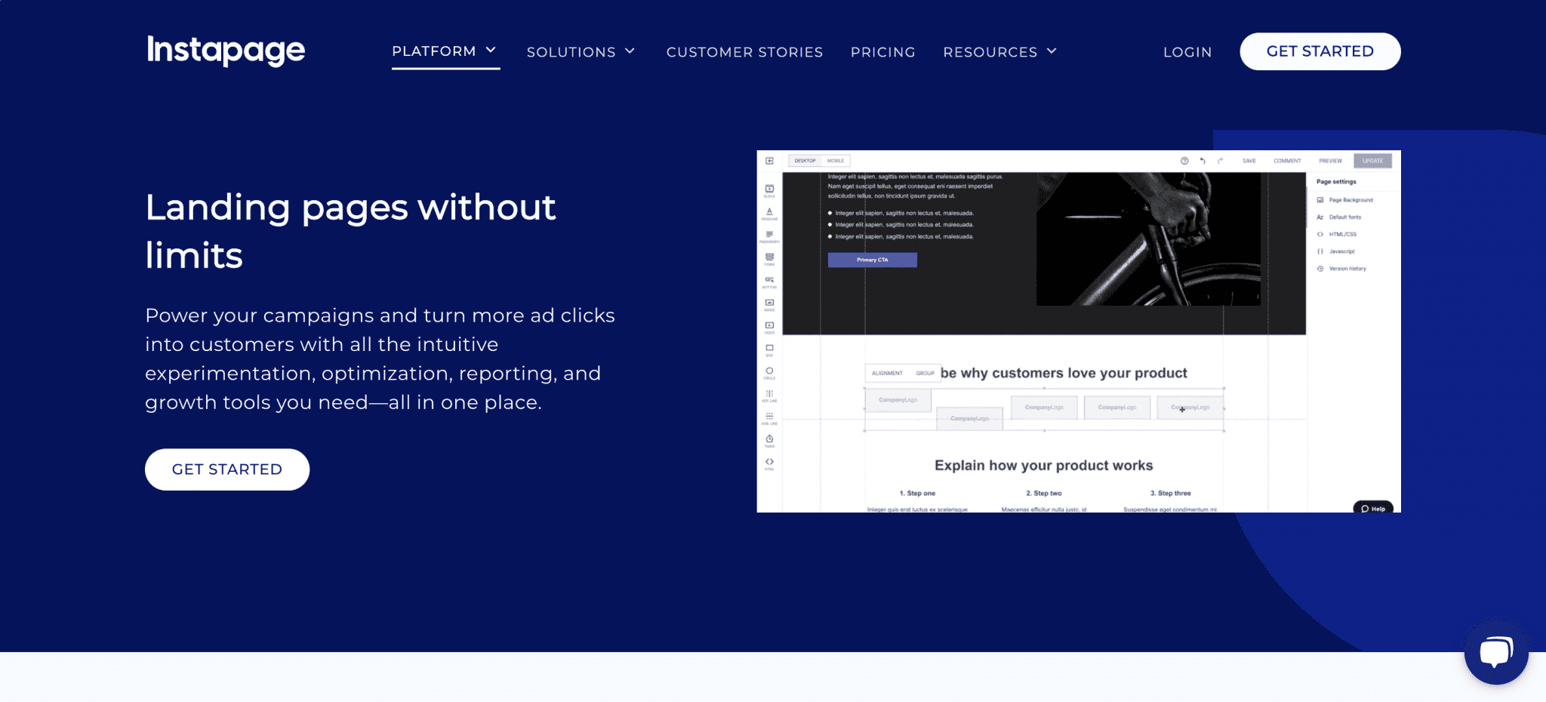Image resolution: width=1546 pixels, height=702 pixels.
Task: Click the Primary CTA button in preview
Action: (872, 260)
